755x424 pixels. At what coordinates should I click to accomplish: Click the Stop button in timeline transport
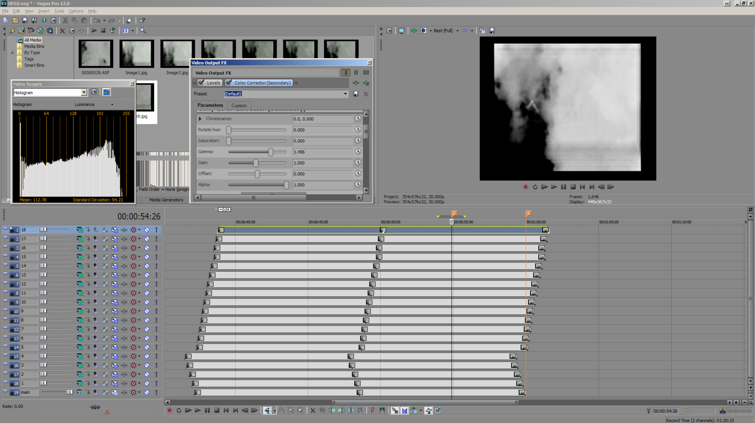[217, 410]
